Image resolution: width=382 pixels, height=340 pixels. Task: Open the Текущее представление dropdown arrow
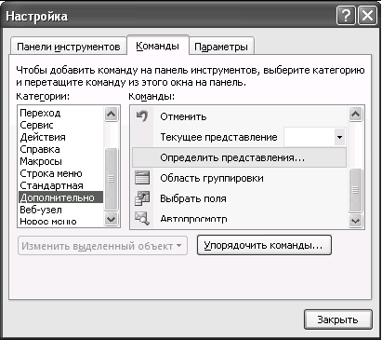pos(340,137)
